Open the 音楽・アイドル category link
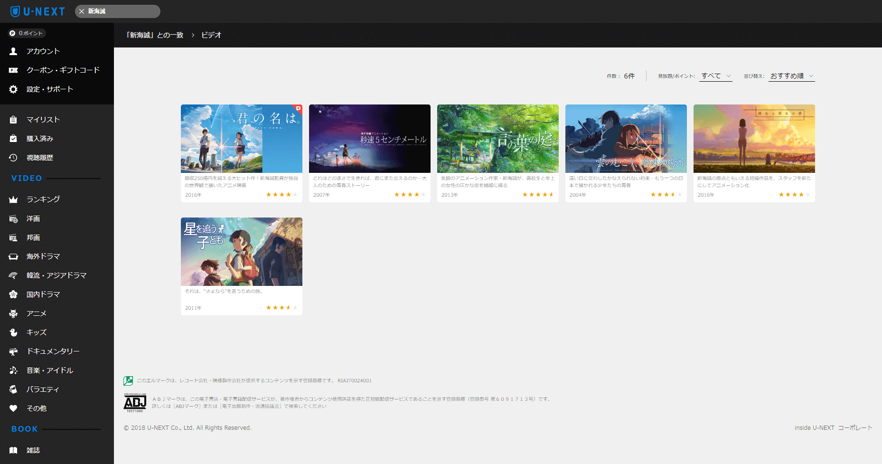The height and width of the screenshot is (464, 882). point(50,370)
